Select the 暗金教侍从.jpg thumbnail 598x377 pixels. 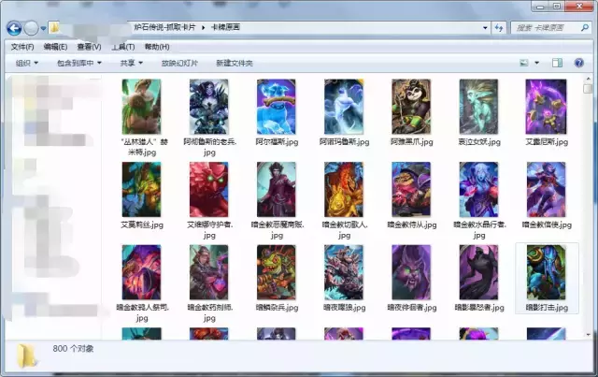(411, 190)
